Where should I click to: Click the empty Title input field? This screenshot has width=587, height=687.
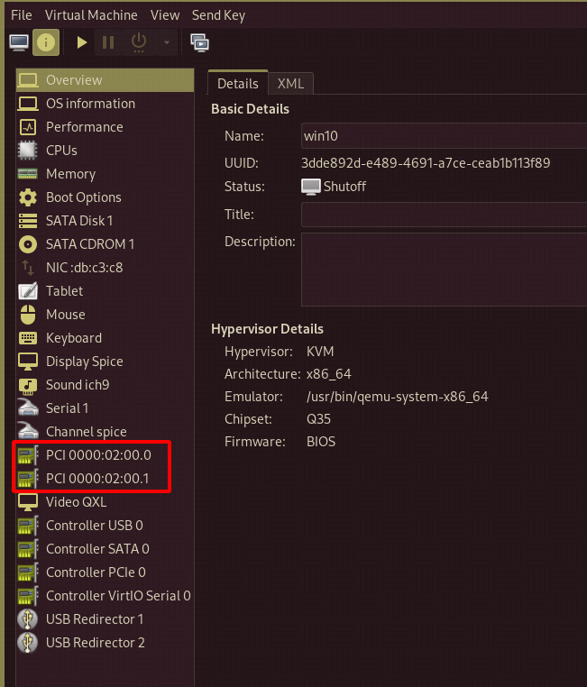tap(444, 215)
